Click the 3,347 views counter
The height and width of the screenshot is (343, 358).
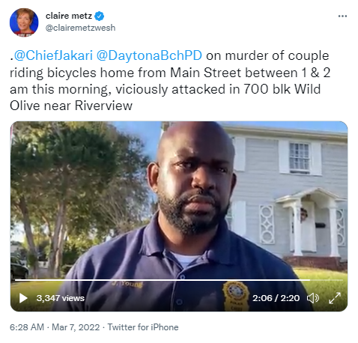(61, 298)
